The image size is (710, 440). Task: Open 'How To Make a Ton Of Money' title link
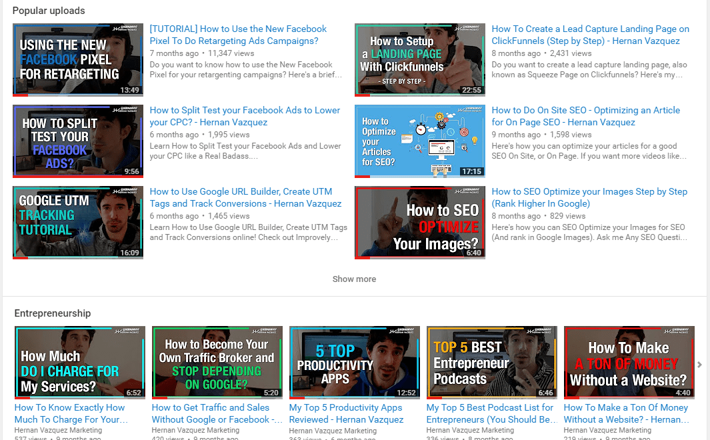627,414
